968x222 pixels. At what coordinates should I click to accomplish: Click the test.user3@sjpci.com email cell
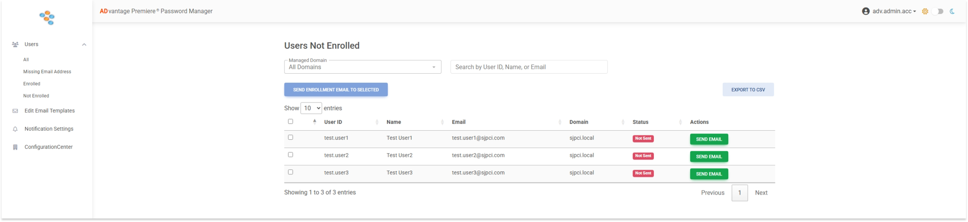[x=478, y=173]
